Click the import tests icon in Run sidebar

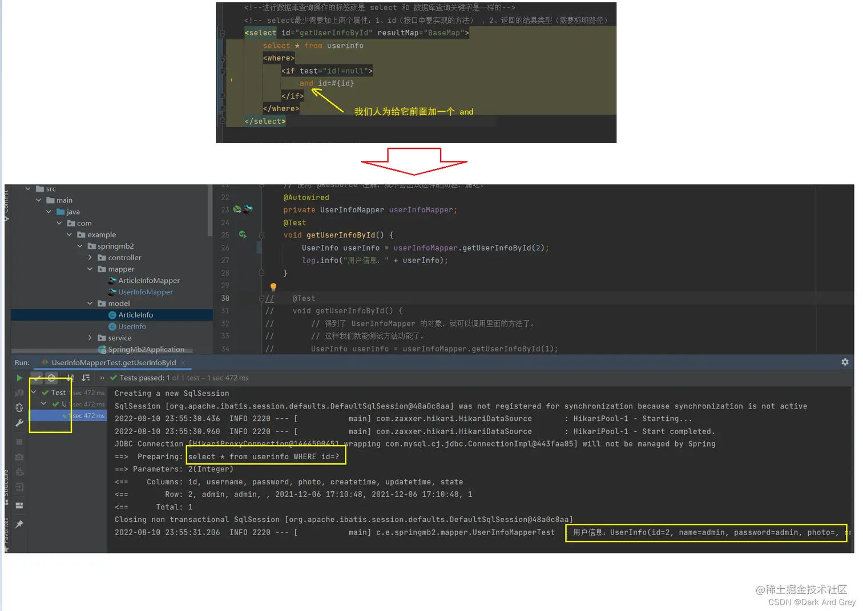[19, 487]
